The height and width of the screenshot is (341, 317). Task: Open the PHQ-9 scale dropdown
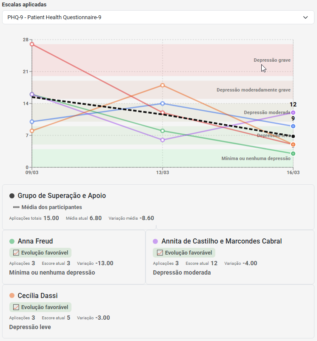158,17
